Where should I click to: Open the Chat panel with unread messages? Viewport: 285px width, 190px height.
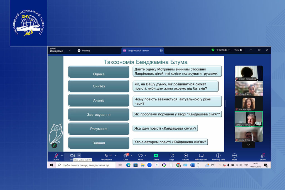tap(126, 156)
